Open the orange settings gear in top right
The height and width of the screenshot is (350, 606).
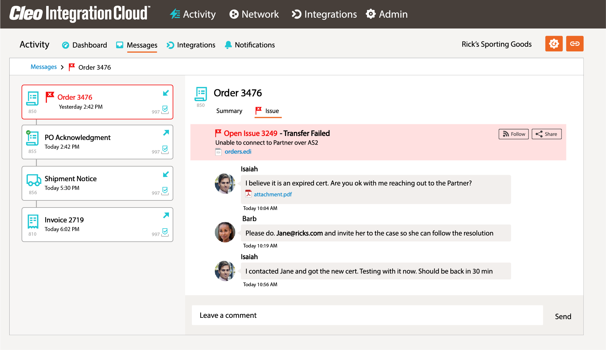tap(554, 44)
